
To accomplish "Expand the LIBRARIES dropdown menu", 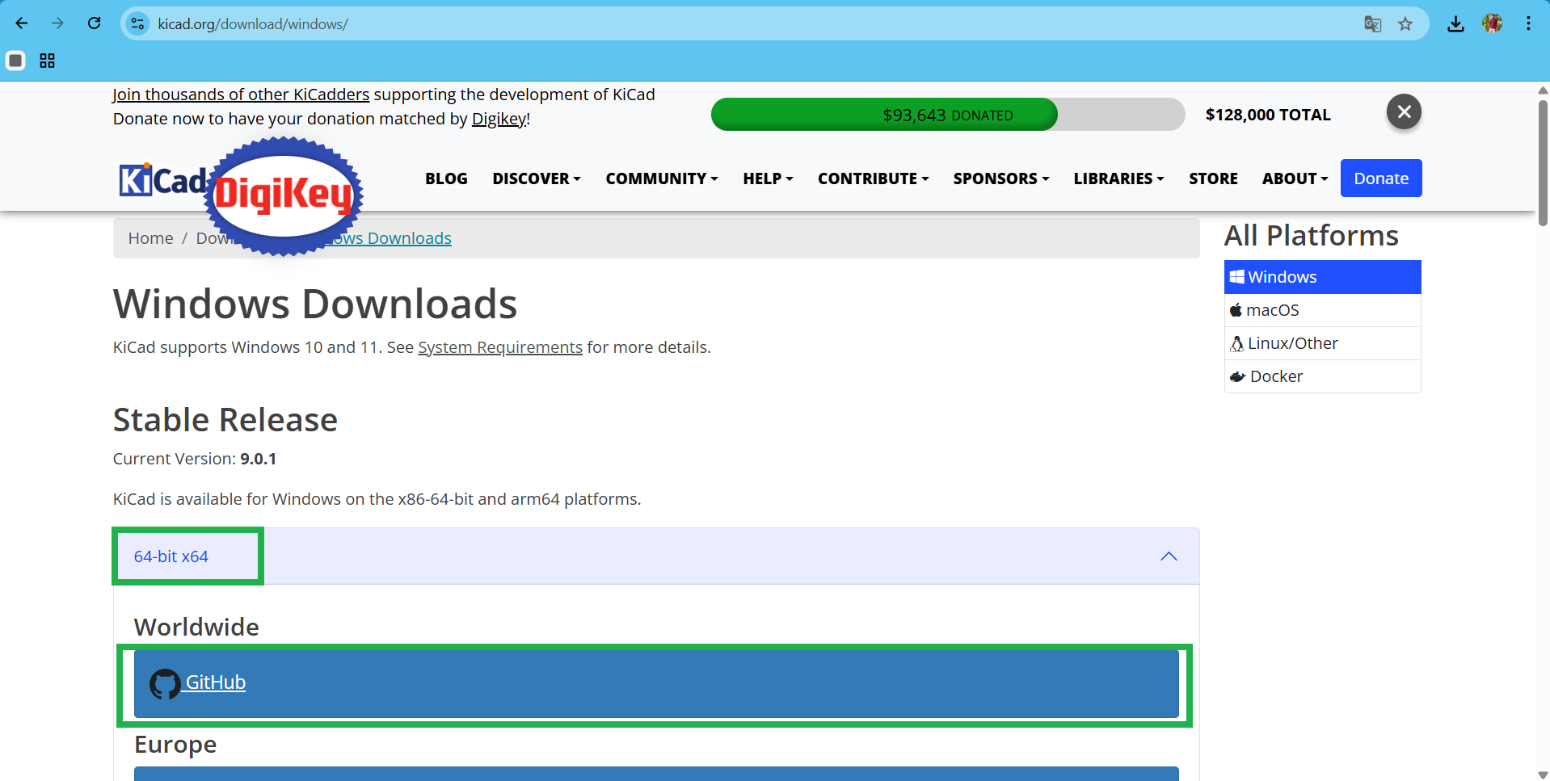I will [1118, 178].
